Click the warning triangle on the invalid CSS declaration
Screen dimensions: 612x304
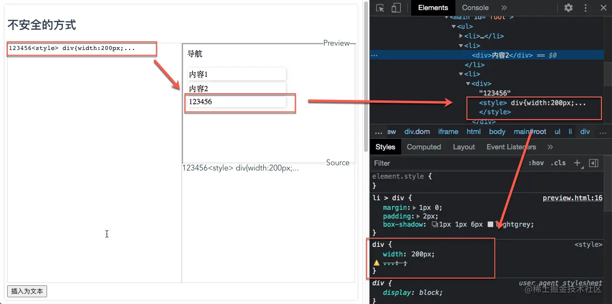pos(377,263)
